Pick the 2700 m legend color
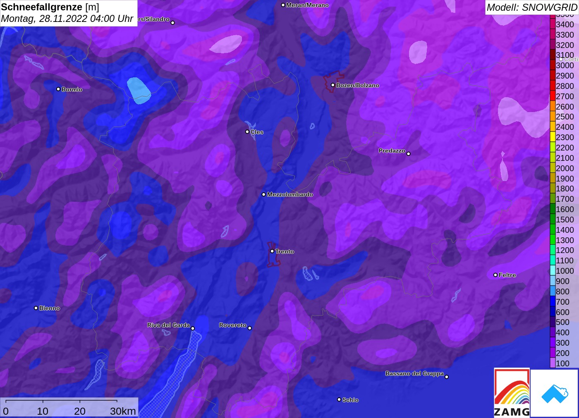This screenshot has height=418, width=579. 553,96
